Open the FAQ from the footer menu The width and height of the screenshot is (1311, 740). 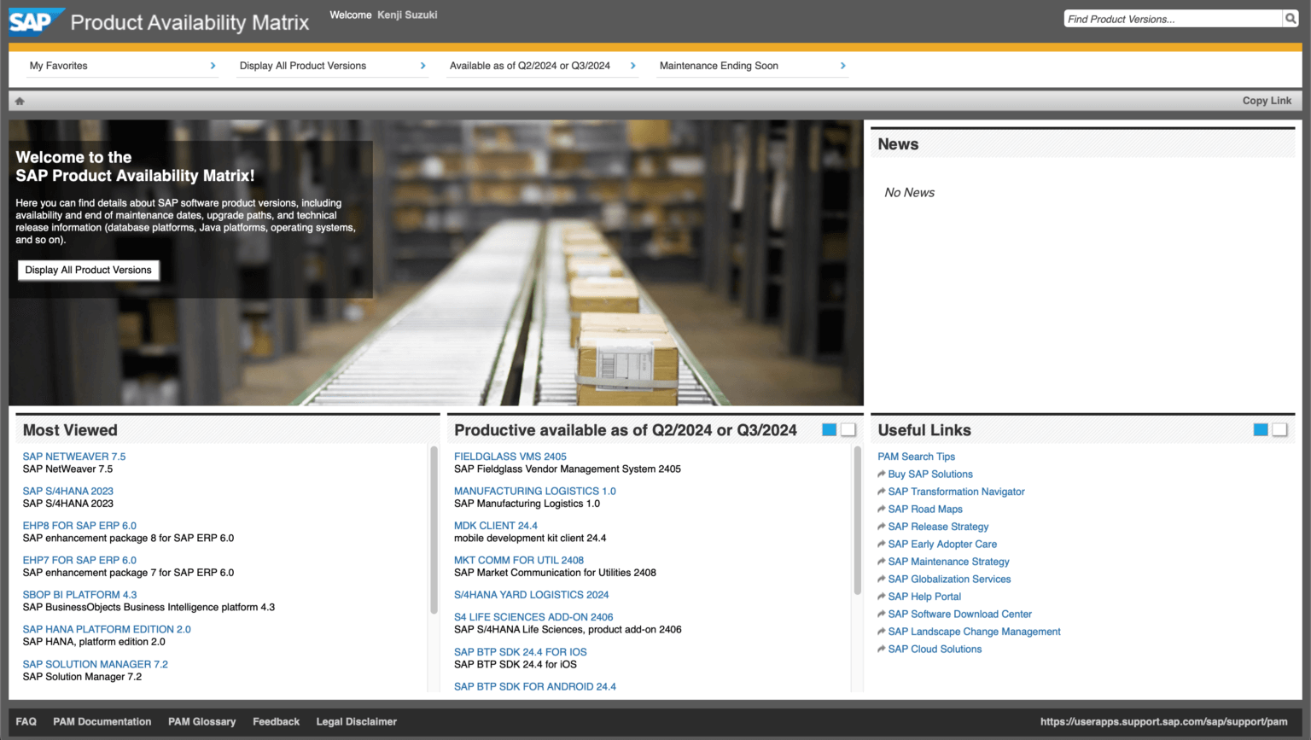pyautogui.click(x=26, y=721)
